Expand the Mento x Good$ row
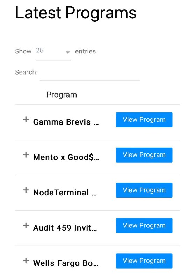 (x=26, y=154)
